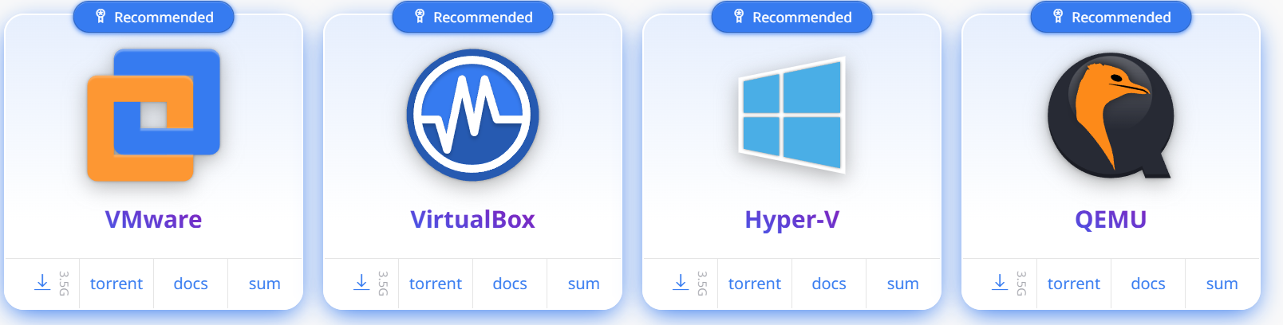The height and width of the screenshot is (325, 1283).
Task: View the Hyper-V docs
Action: (x=829, y=284)
